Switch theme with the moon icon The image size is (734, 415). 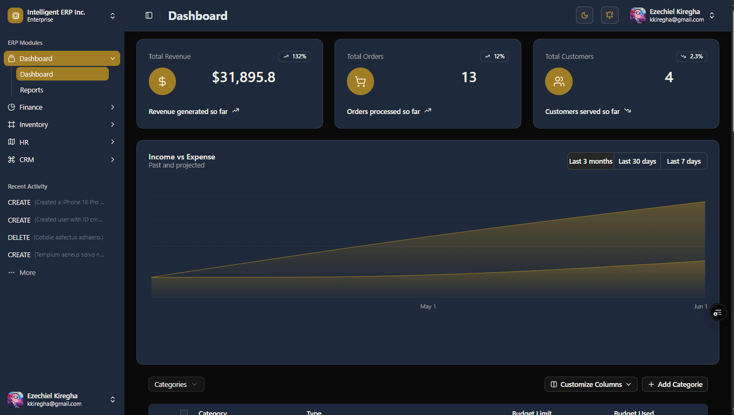pyautogui.click(x=585, y=15)
